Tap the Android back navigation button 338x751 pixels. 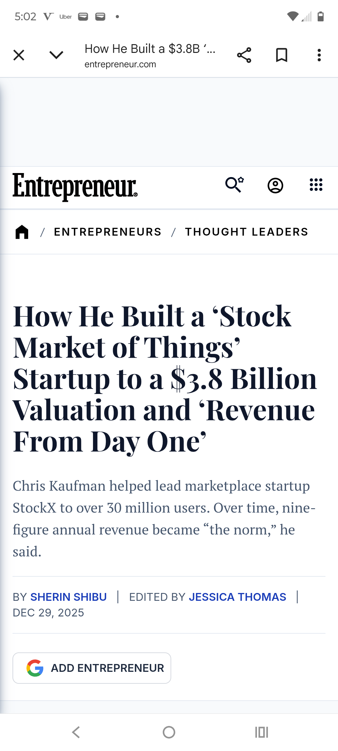[76, 732]
